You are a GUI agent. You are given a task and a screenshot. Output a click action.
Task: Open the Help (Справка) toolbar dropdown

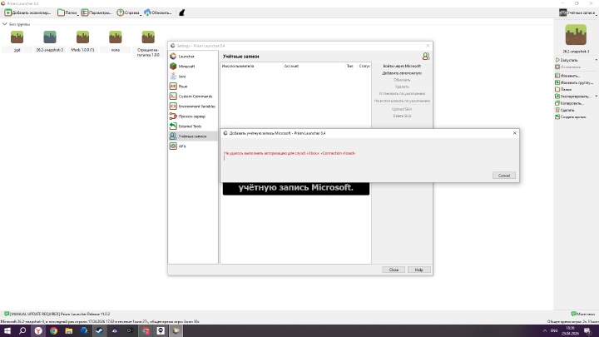[127, 13]
